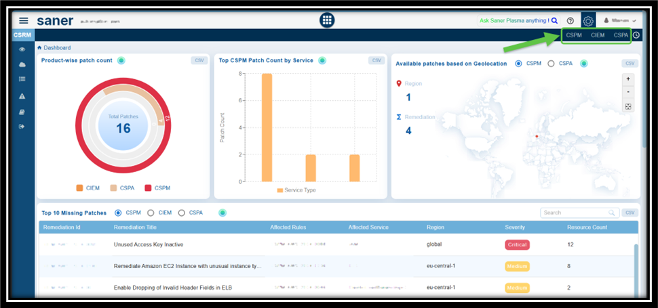Export Product-wise patch count CSV

(199, 60)
